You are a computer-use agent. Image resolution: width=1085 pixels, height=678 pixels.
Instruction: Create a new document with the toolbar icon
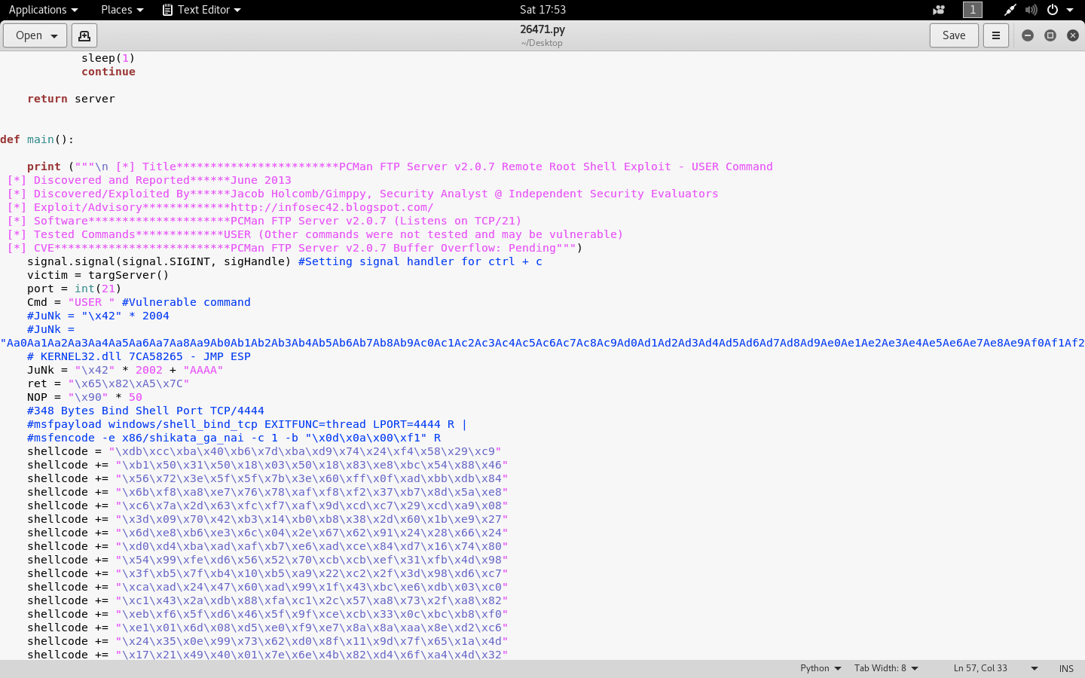click(x=84, y=35)
